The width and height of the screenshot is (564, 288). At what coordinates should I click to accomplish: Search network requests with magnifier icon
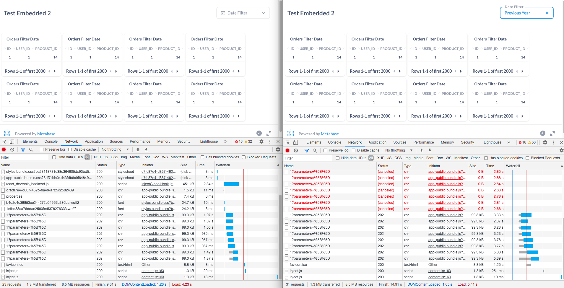(x=31, y=149)
